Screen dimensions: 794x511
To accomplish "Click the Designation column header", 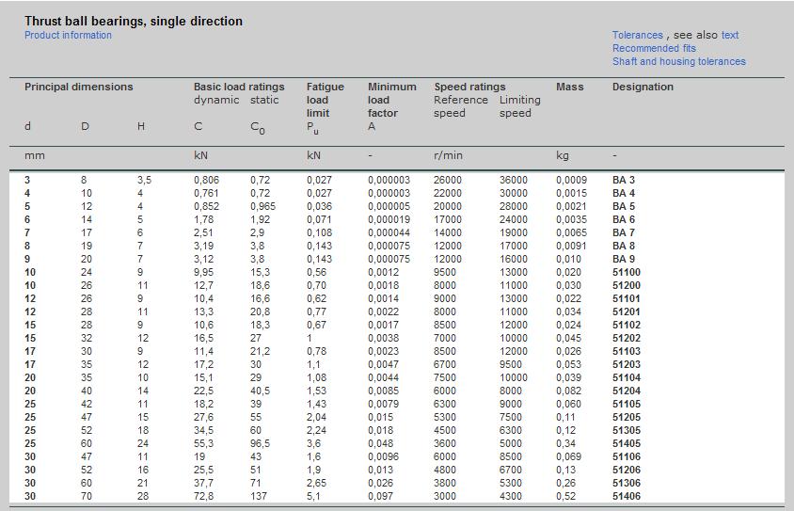I will click(643, 88).
